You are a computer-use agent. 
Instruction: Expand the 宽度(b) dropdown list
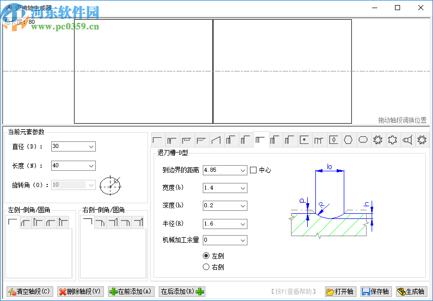point(243,187)
